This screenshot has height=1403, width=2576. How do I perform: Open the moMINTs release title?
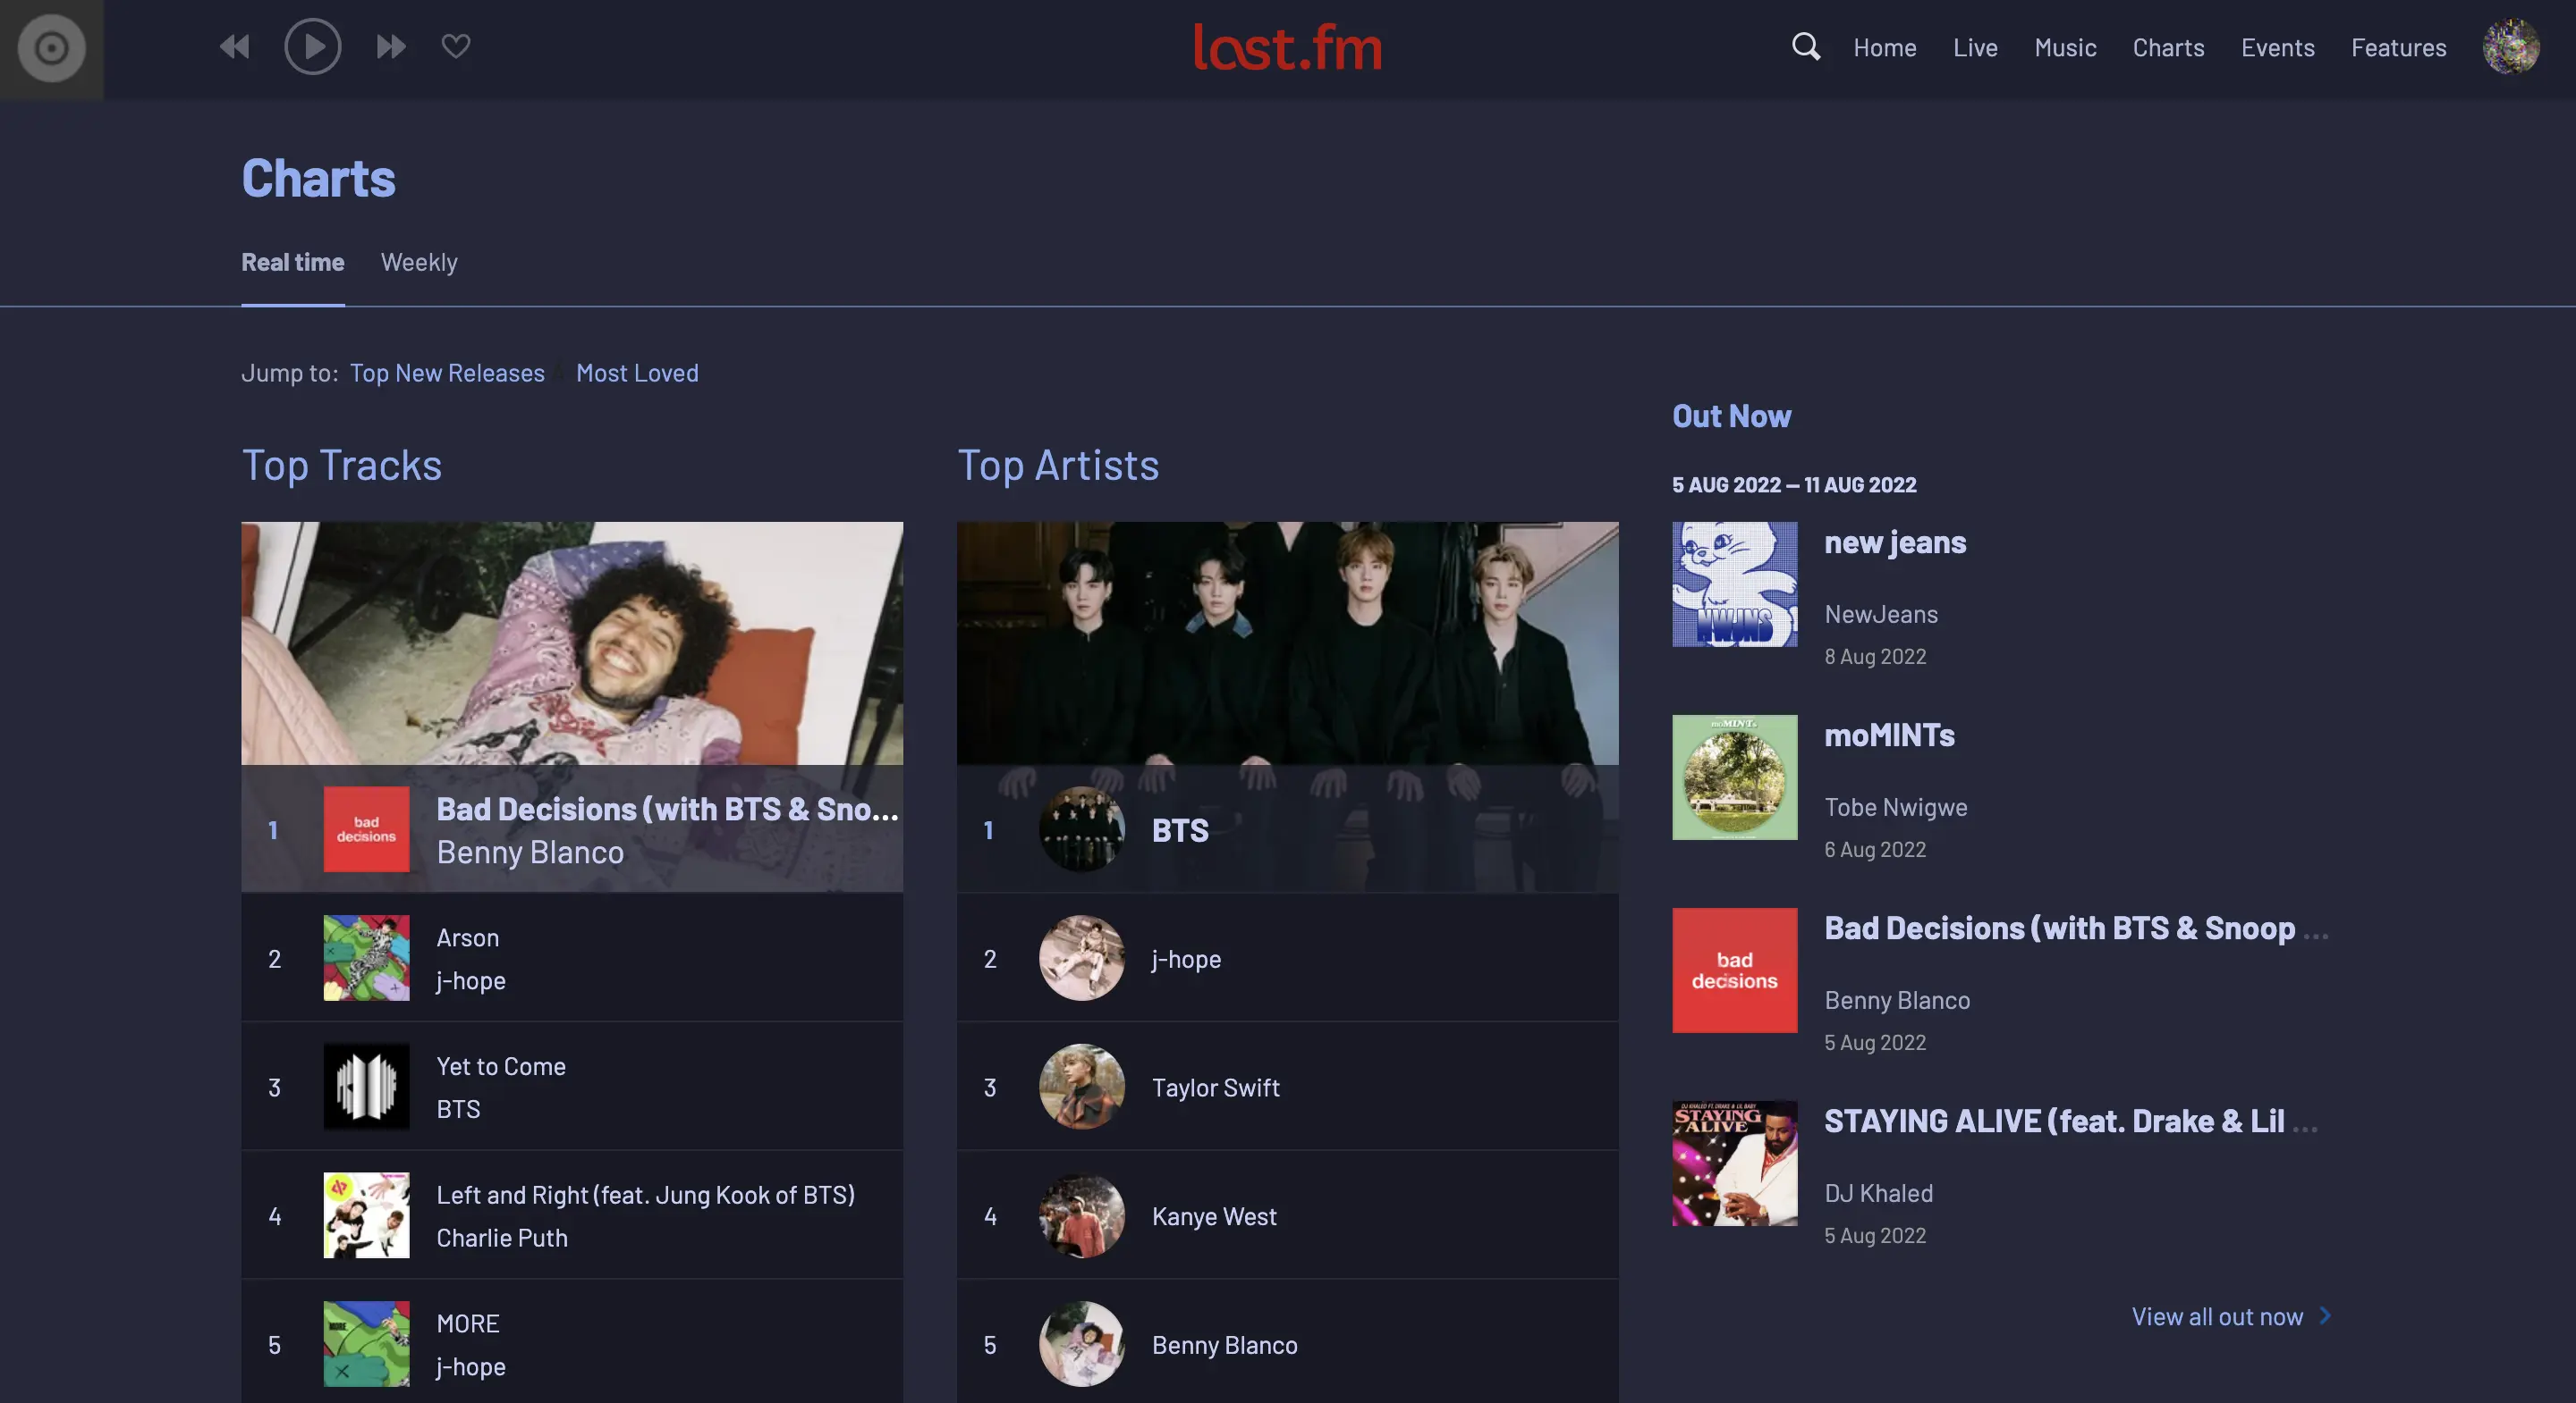coord(1889,735)
